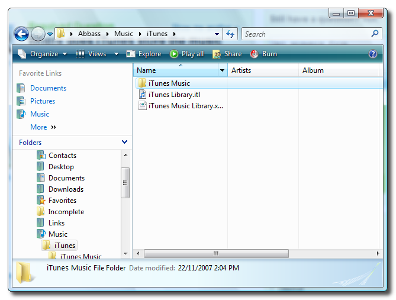Click the horizontal scrollbar in file list

click(x=216, y=253)
